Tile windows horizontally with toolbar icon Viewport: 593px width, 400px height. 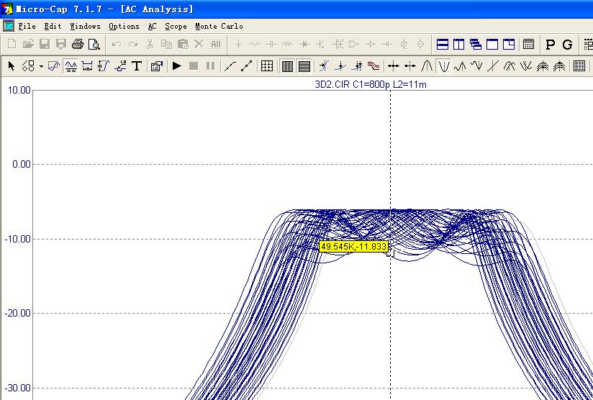[x=442, y=44]
